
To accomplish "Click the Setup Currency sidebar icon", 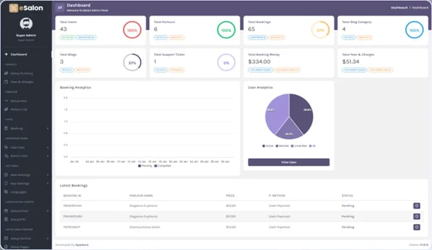I will pyautogui.click(x=6, y=74).
